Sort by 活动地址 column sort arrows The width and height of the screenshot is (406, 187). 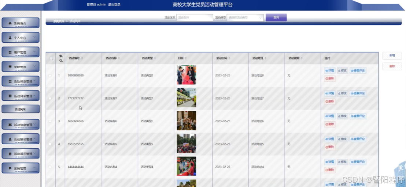pyautogui.click(x=265, y=58)
